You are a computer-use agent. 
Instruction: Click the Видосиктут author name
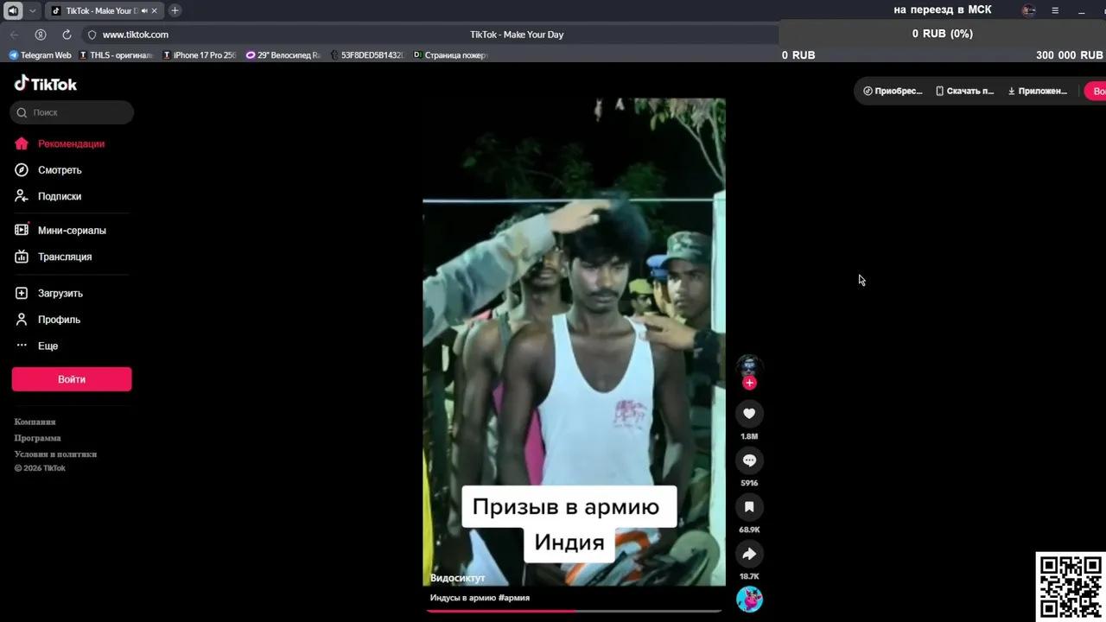458,578
